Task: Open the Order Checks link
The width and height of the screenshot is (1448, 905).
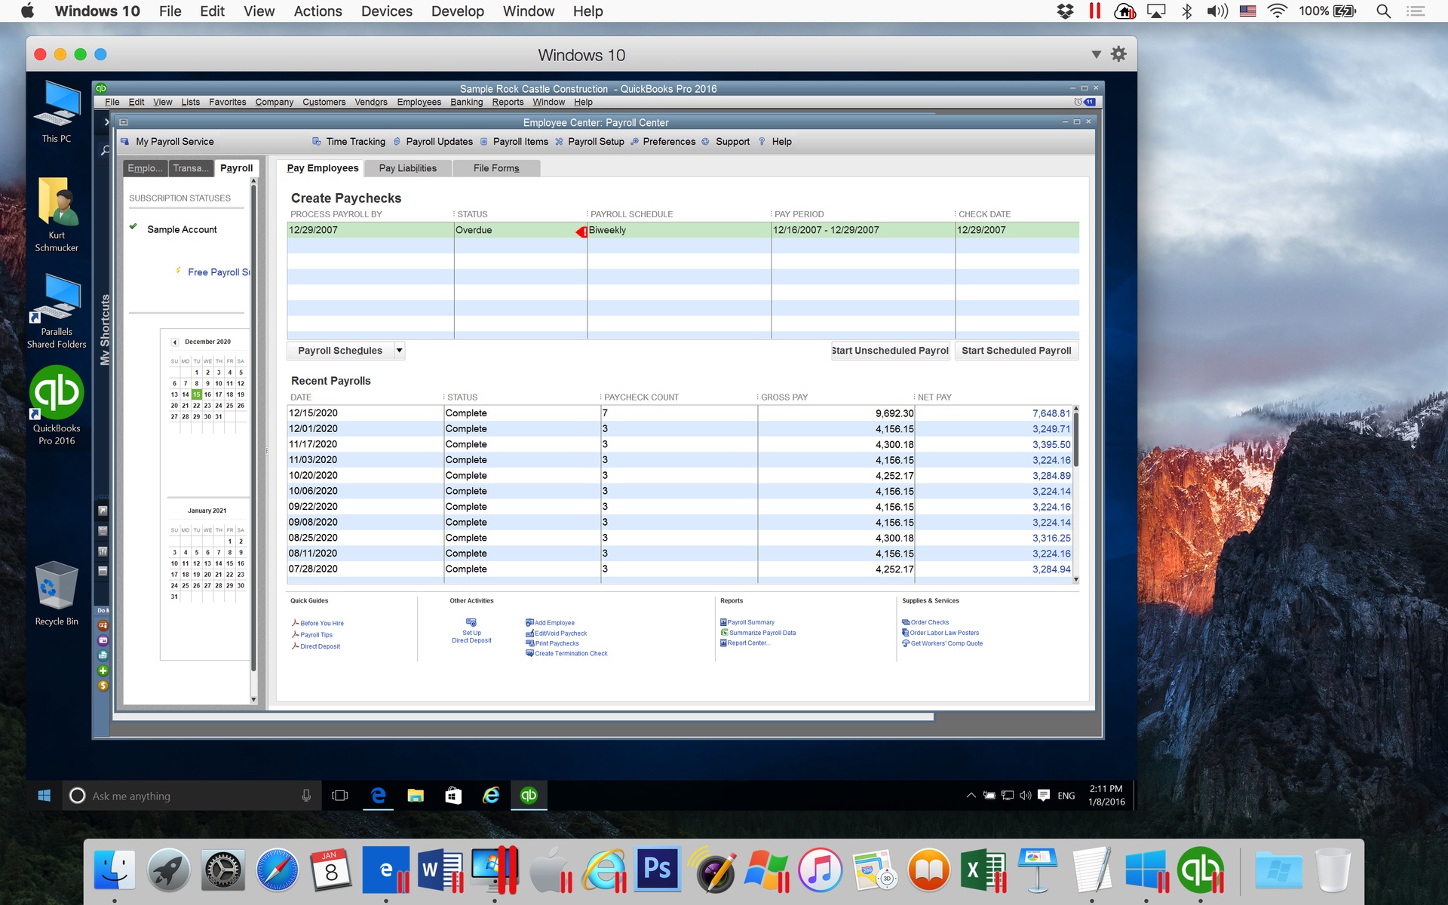Action: [930, 622]
